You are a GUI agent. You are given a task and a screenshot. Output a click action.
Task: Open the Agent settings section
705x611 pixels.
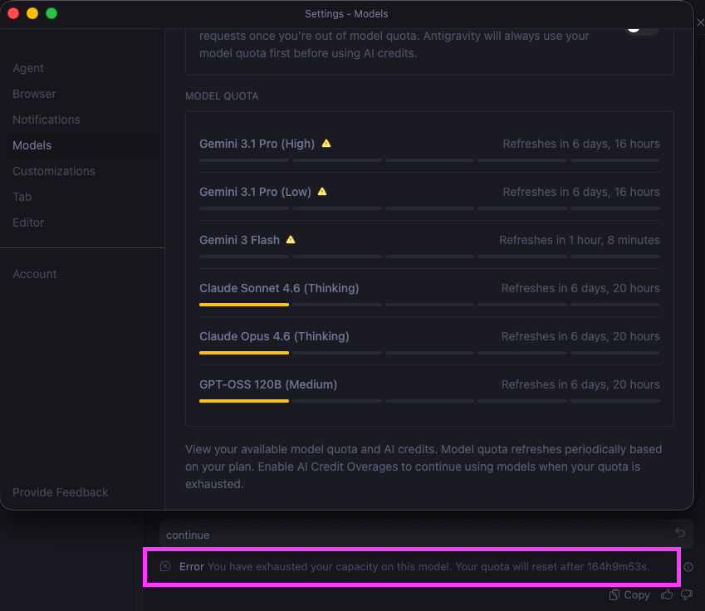pos(28,68)
